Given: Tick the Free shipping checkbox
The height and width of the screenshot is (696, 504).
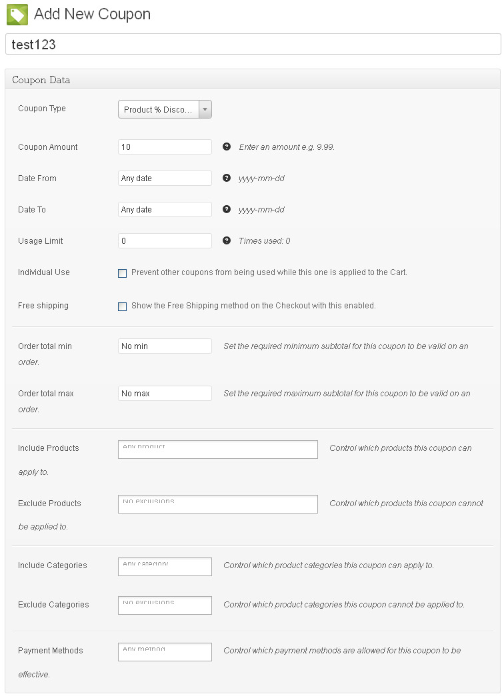Looking at the screenshot, I should (x=122, y=306).
